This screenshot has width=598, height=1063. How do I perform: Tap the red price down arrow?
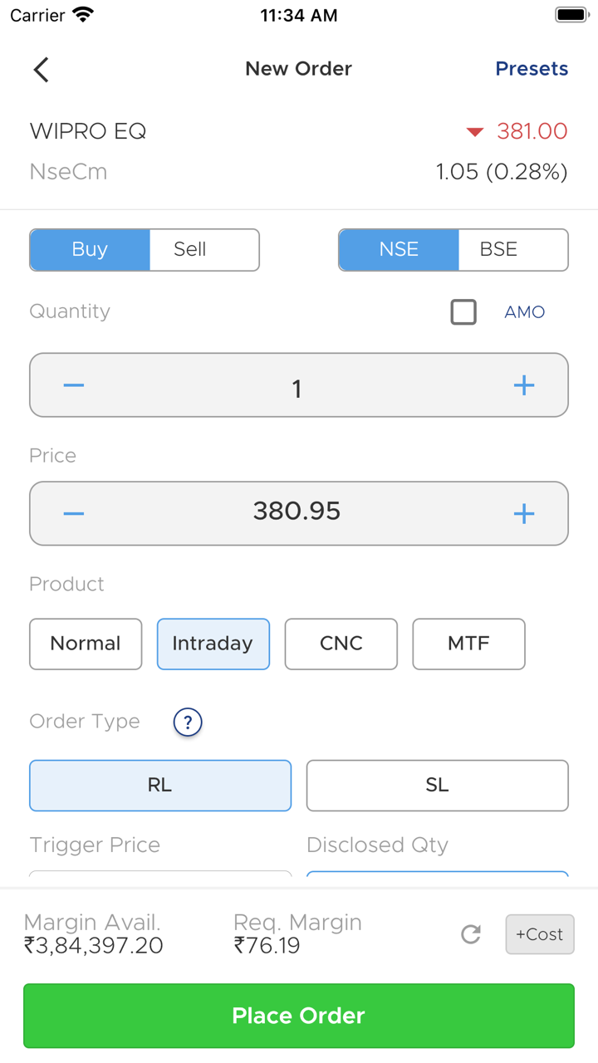(x=474, y=132)
